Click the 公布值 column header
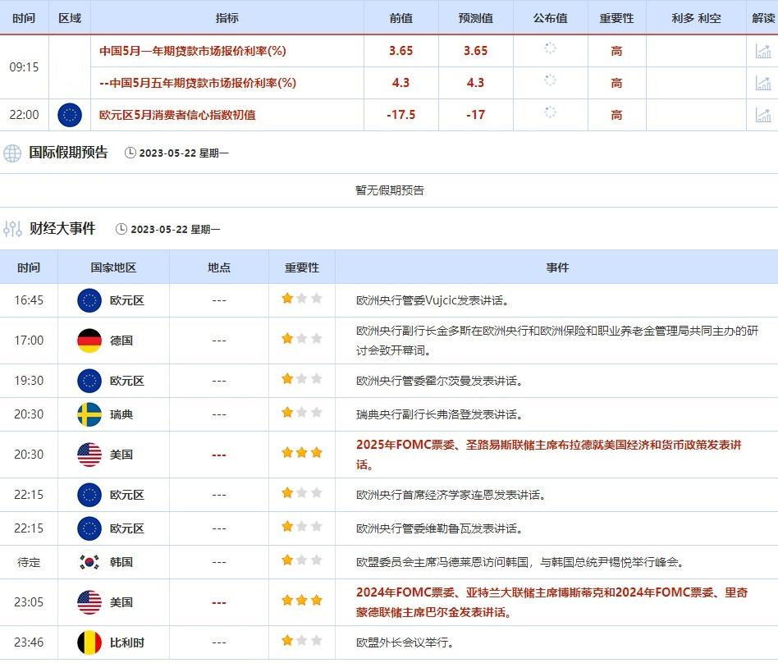The width and height of the screenshot is (778, 663). pos(550,18)
